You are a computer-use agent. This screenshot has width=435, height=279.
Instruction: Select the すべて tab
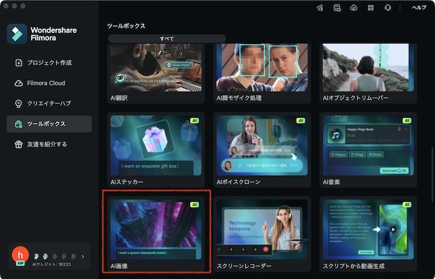pos(167,39)
